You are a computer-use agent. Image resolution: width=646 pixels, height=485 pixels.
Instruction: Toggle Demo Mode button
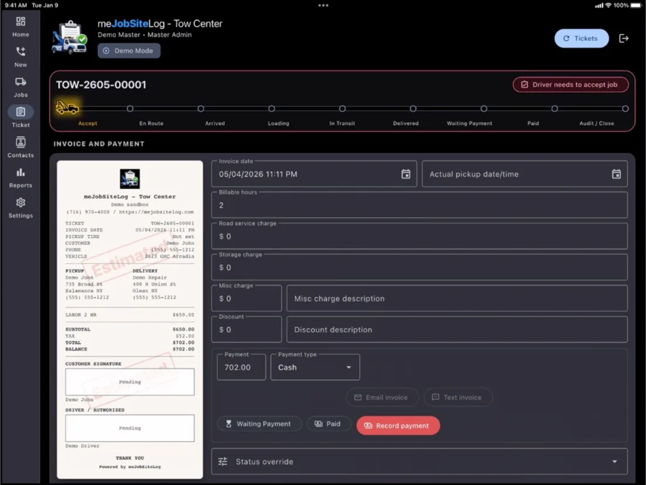pyautogui.click(x=129, y=51)
